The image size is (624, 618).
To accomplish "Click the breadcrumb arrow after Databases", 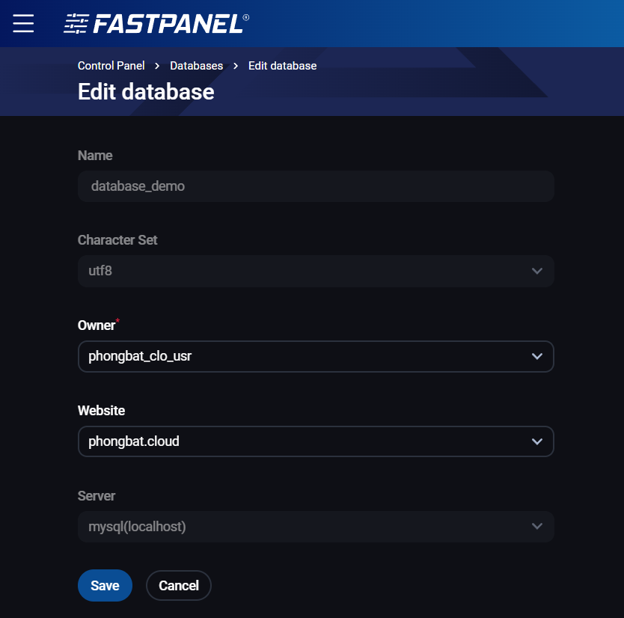I will [x=236, y=66].
